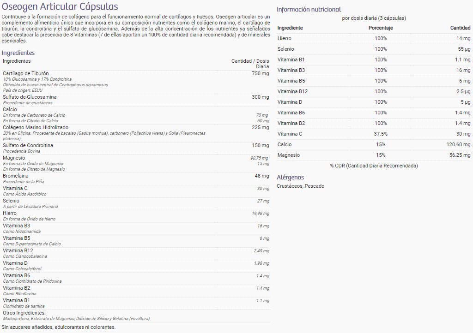The width and height of the screenshot is (473, 333).
Task: Select 'Calcio' in nutrition table
Action: coord(285,144)
